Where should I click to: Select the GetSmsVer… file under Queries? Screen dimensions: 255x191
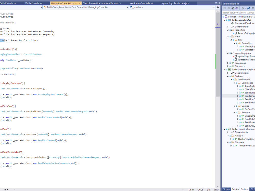coord(250,109)
